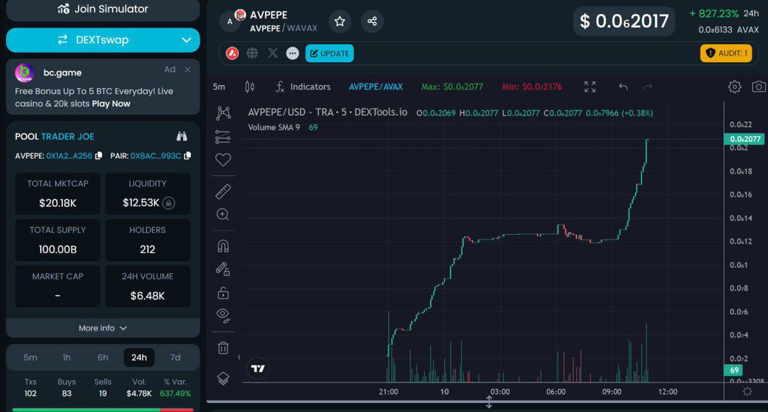Open the pool explorer binoculars icon
This screenshot has height=412, width=768.
point(182,136)
